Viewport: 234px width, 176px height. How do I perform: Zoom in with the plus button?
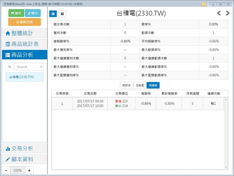point(29,170)
